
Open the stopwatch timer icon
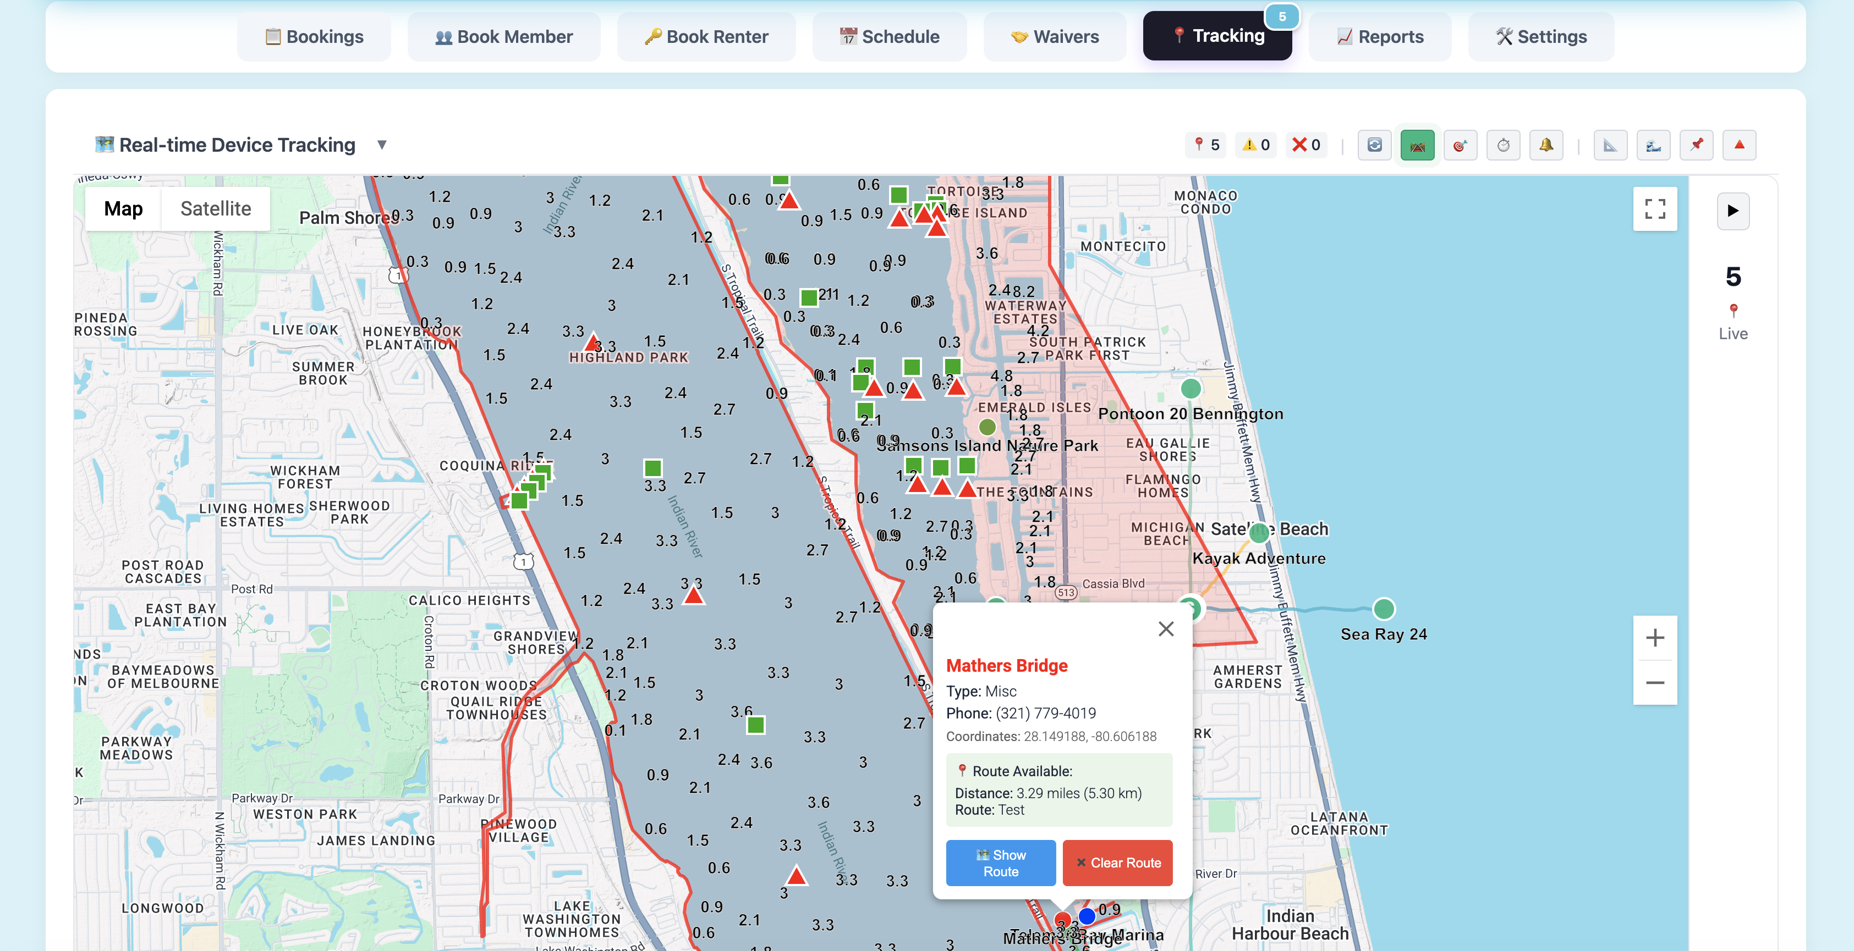(x=1504, y=145)
